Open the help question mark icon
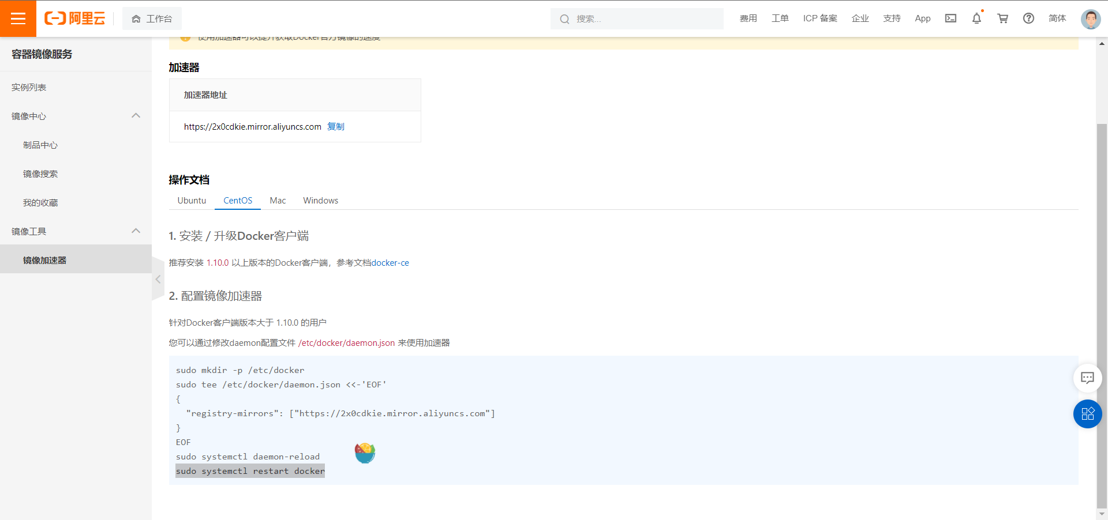Image resolution: width=1108 pixels, height=520 pixels. [1028, 18]
